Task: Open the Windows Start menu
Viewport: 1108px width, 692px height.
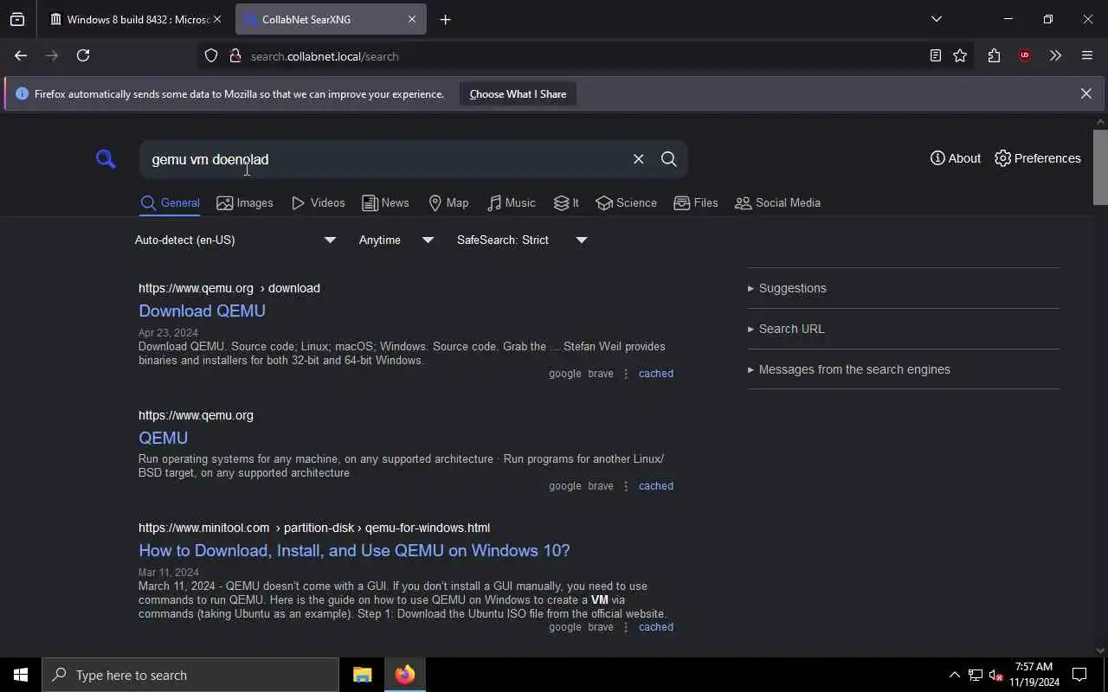Action: point(21,675)
